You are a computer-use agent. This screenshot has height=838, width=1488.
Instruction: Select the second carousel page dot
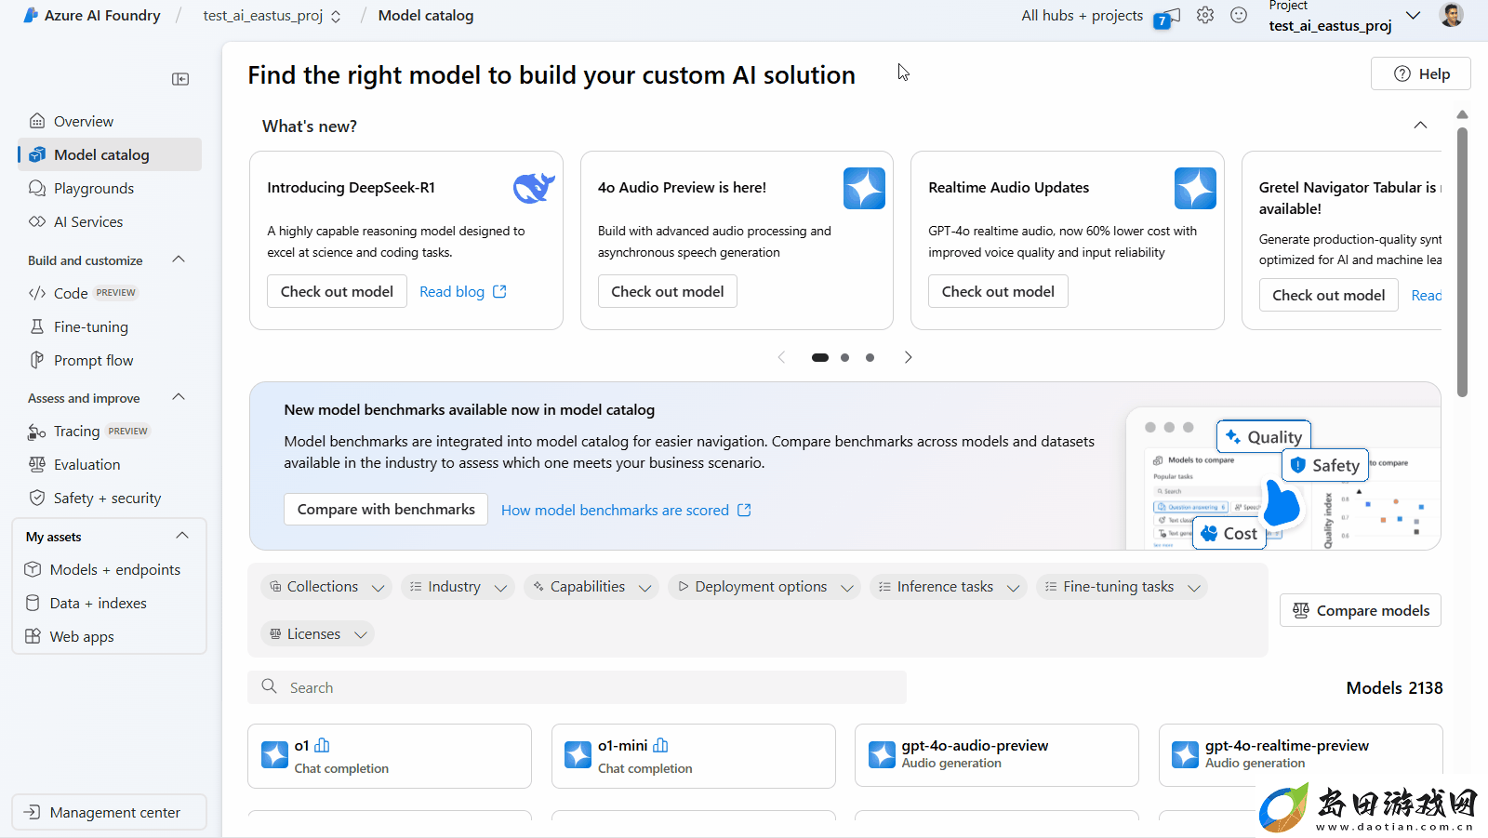[x=844, y=357]
